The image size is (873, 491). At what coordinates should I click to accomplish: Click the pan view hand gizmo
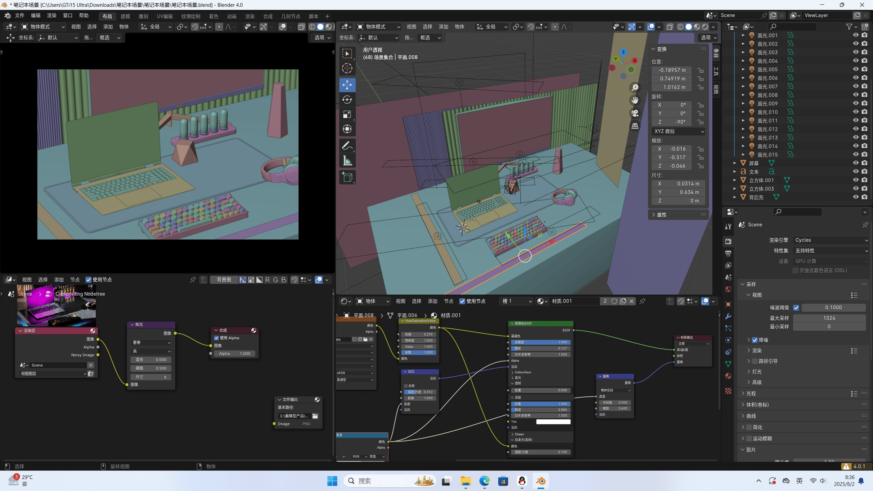635,100
